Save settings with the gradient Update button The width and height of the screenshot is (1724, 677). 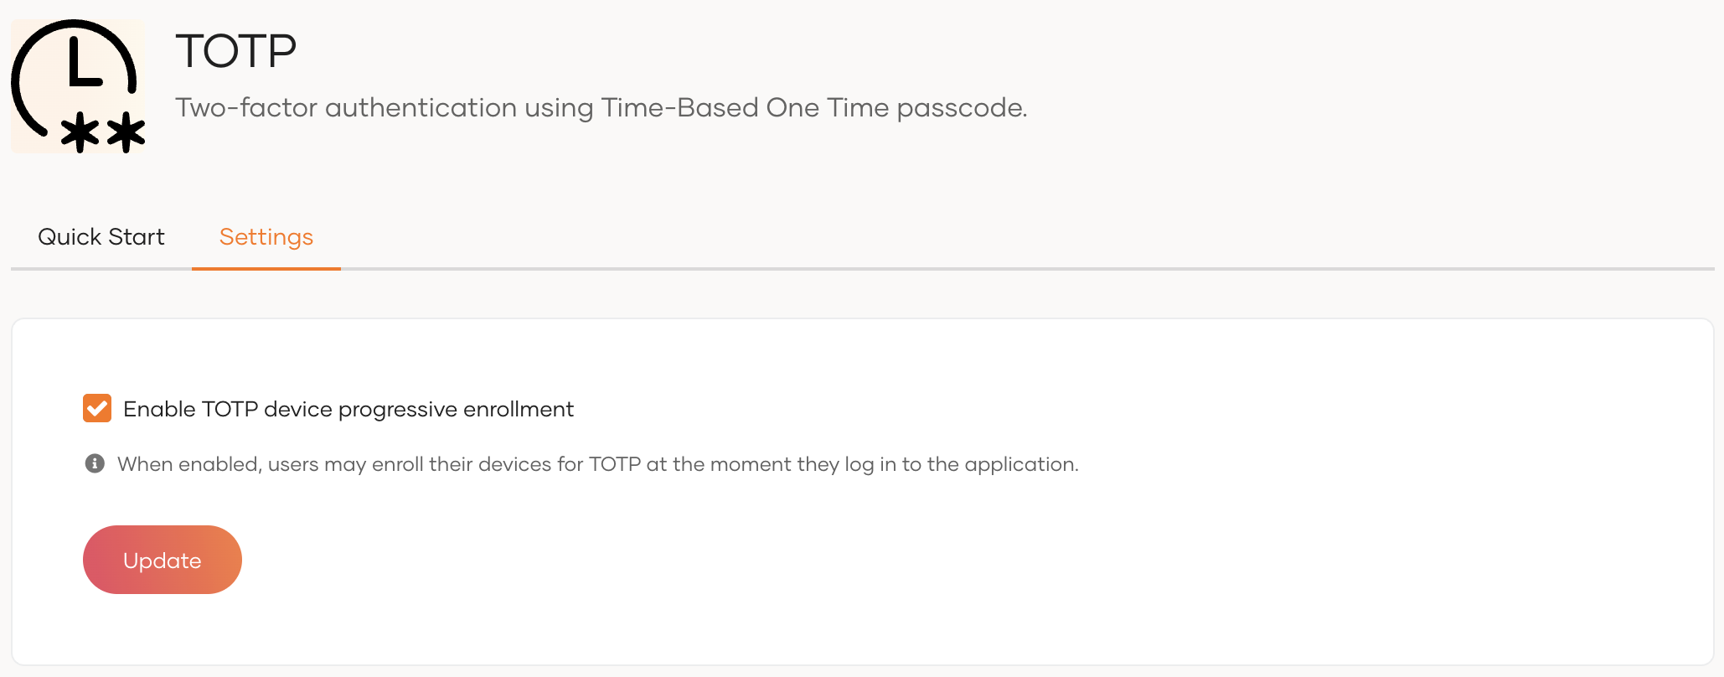point(163,560)
